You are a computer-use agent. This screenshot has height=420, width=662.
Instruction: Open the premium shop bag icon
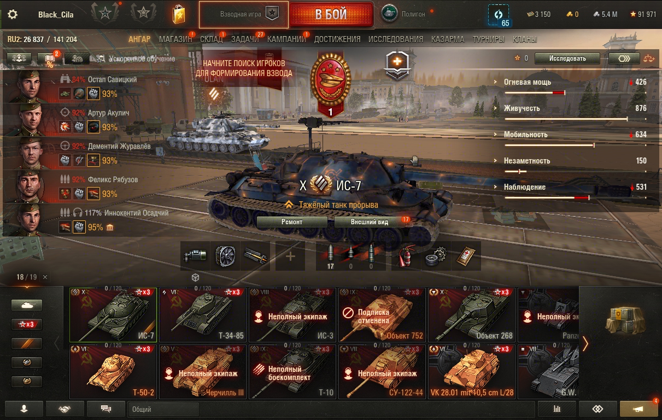pos(179,14)
